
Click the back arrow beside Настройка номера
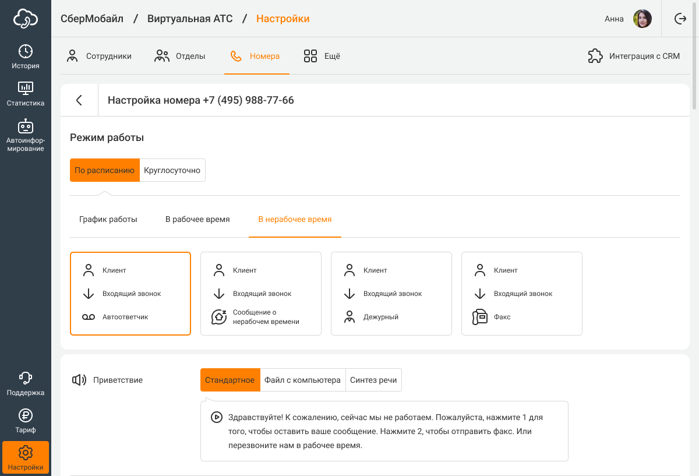point(79,100)
